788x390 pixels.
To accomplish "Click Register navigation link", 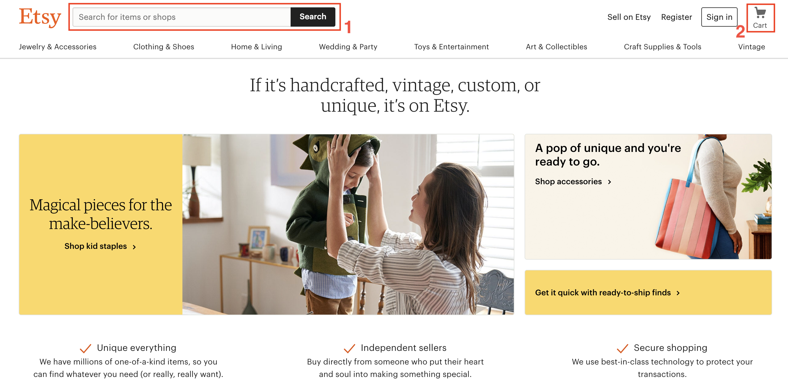I will tap(678, 17).
